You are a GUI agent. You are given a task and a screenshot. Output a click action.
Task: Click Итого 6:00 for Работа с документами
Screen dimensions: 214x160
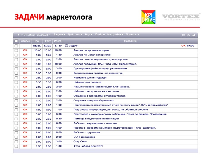pos(59,123)
